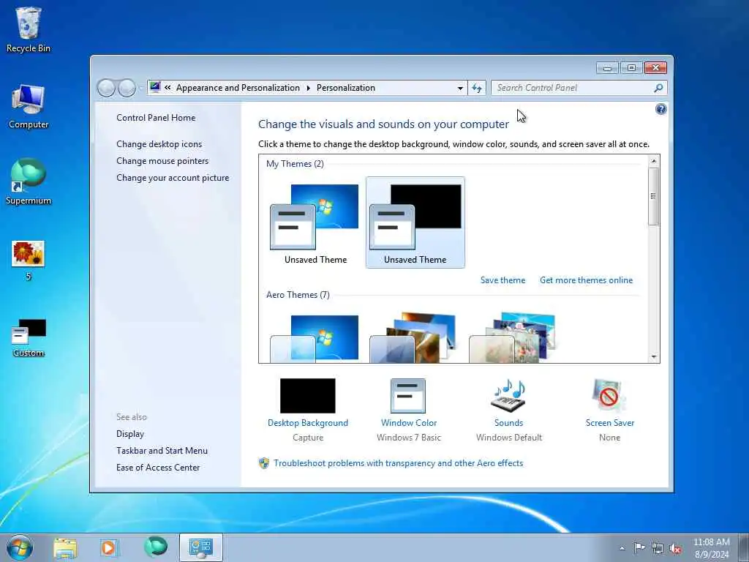
Task: Open the Windows Start menu orb
Action: (20, 547)
